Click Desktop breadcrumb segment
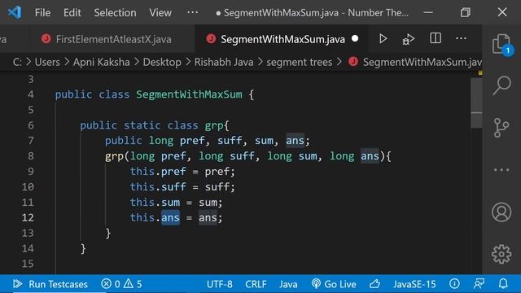The height and width of the screenshot is (293, 521). tap(162, 62)
